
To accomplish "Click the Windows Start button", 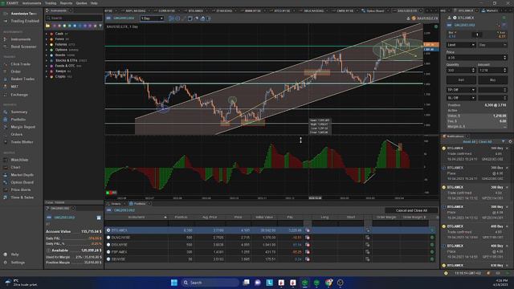I will [174, 283].
